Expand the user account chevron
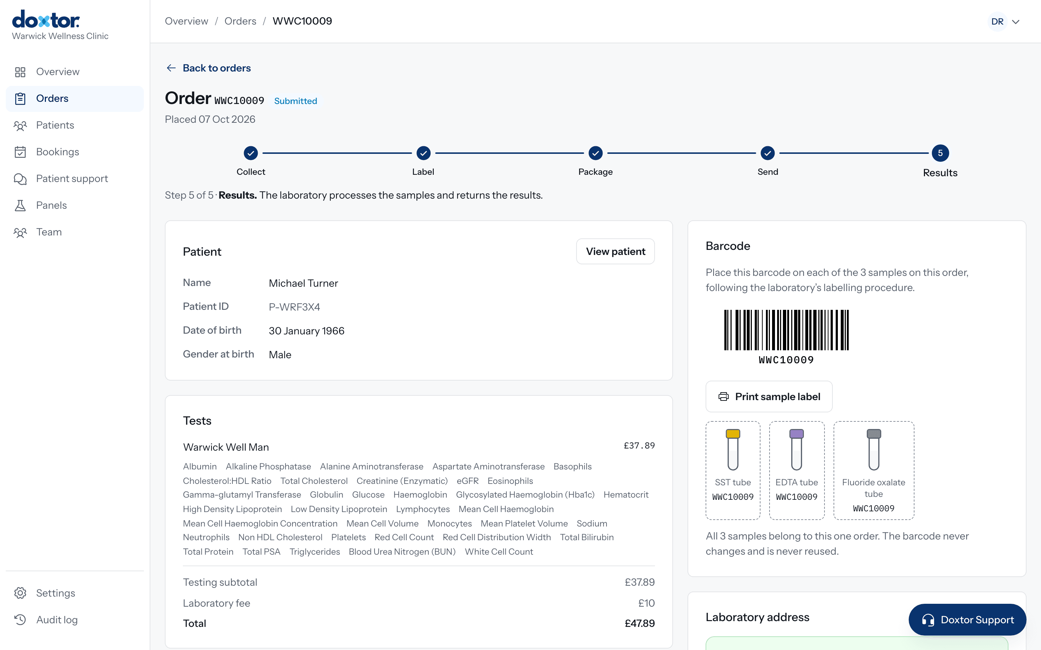The width and height of the screenshot is (1041, 650). [1016, 22]
